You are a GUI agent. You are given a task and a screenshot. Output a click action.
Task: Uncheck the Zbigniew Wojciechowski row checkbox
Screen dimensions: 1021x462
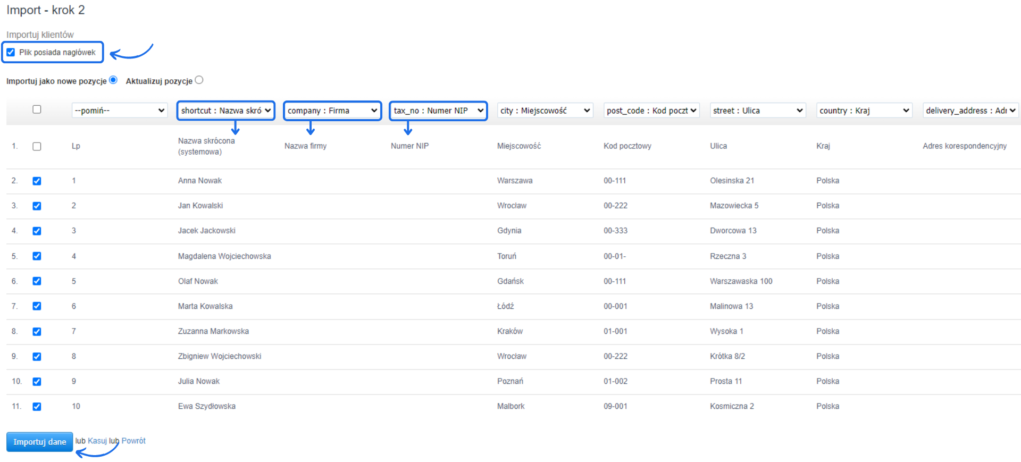(37, 356)
